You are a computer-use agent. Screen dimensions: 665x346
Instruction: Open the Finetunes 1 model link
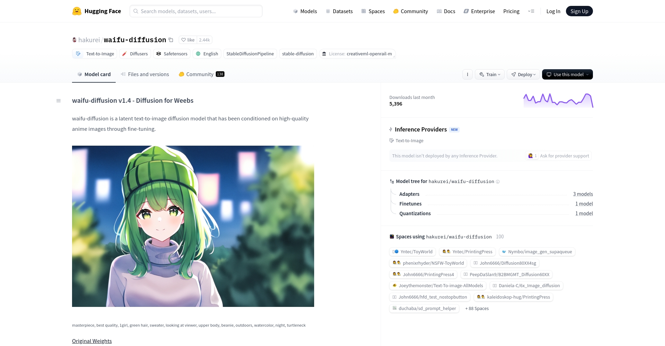584,204
